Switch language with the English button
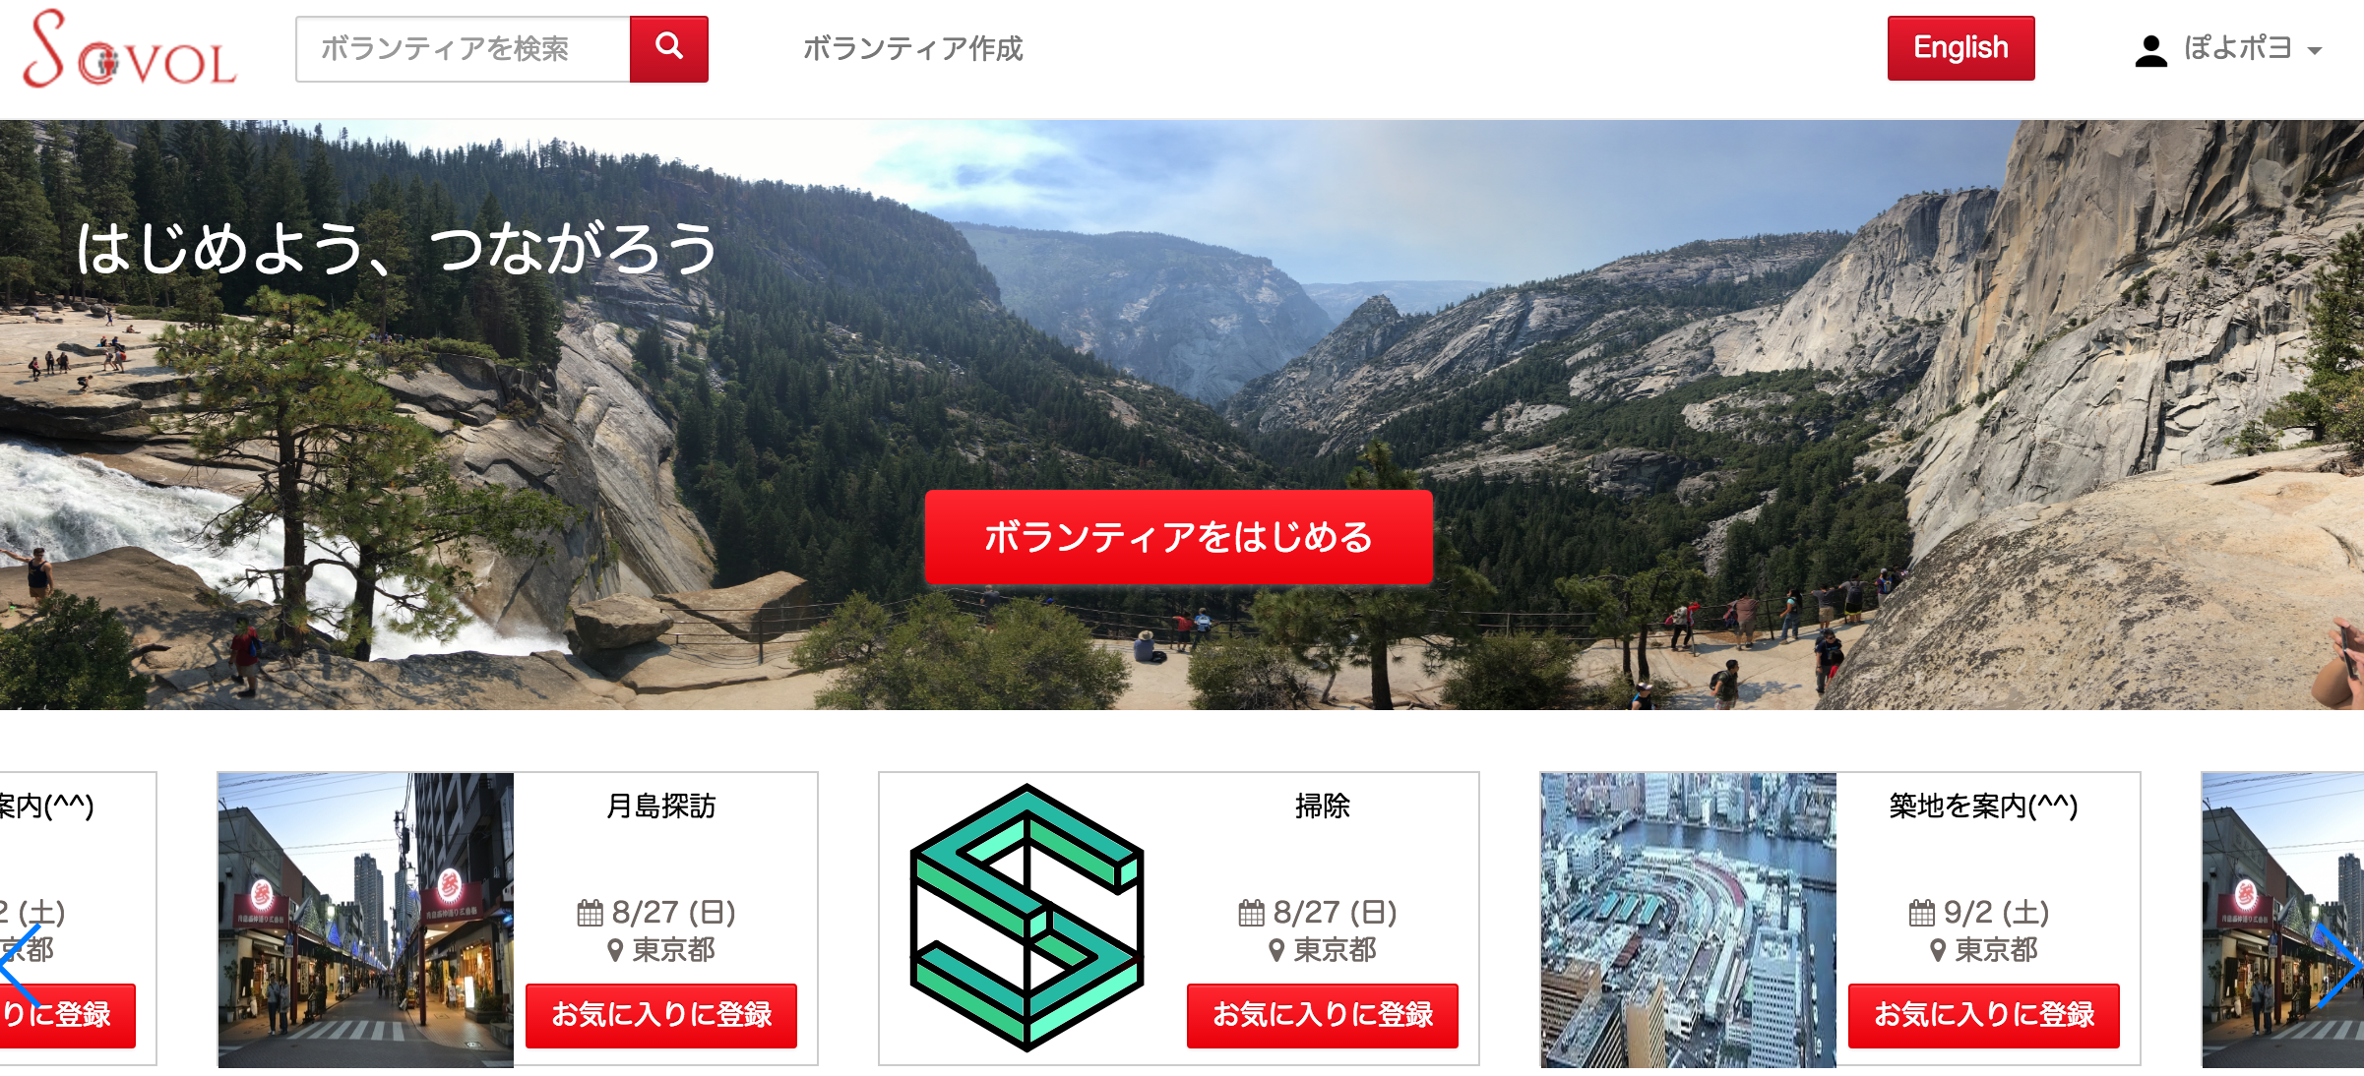The width and height of the screenshot is (2364, 1076). pyautogui.click(x=1960, y=48)
